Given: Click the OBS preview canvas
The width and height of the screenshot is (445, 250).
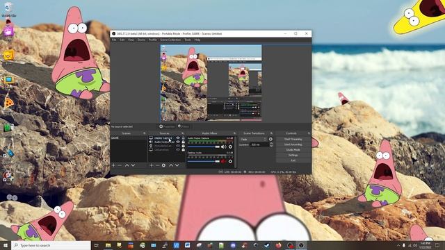Looking at the screenshot, I should (211, 83).
